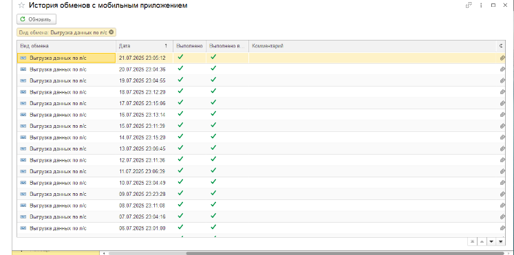The height and width of the screenshot is (255, 514).
Task: Jump to the first list row with the top arrow
Action: 472,241
